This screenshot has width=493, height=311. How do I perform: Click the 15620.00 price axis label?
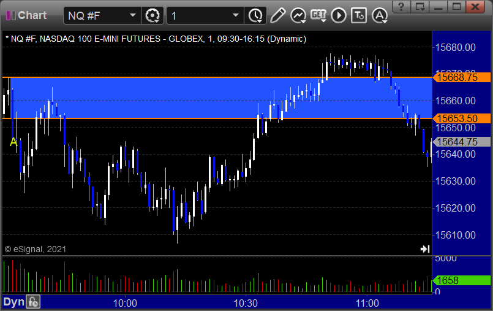[x=455, y=208]
